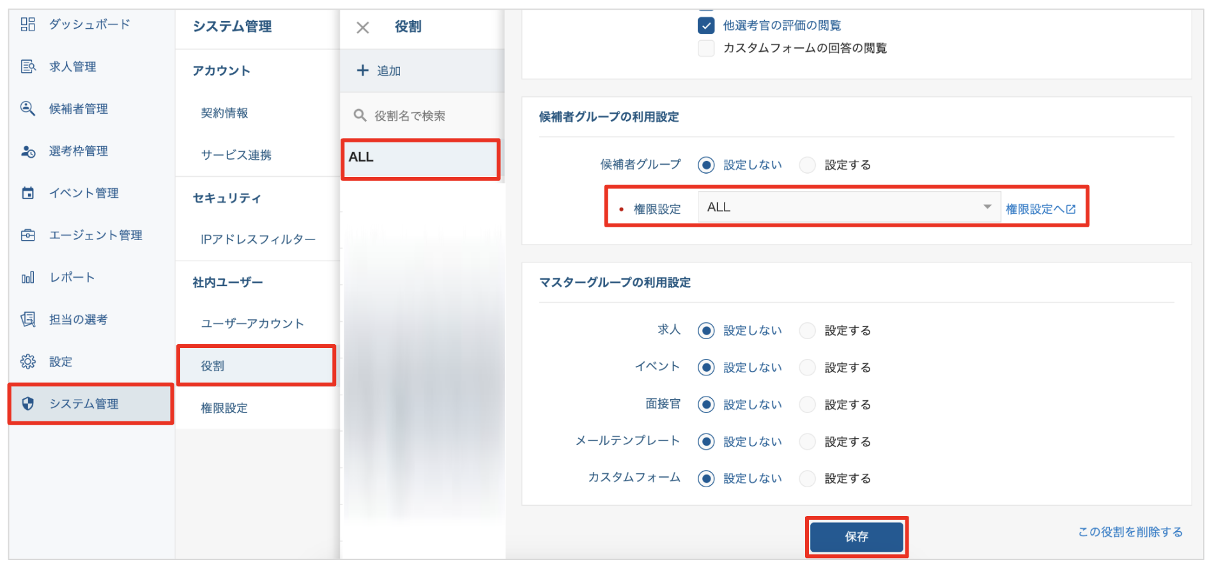Click the イベント管理 calendar icon

pos(27,193)
